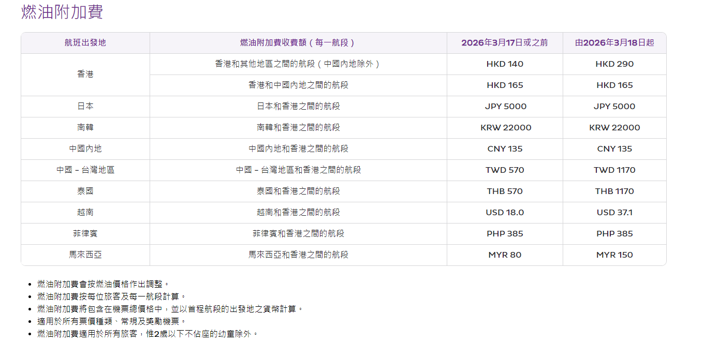
Task: Select the 香港 departure cell
Action: pos(85,75)
